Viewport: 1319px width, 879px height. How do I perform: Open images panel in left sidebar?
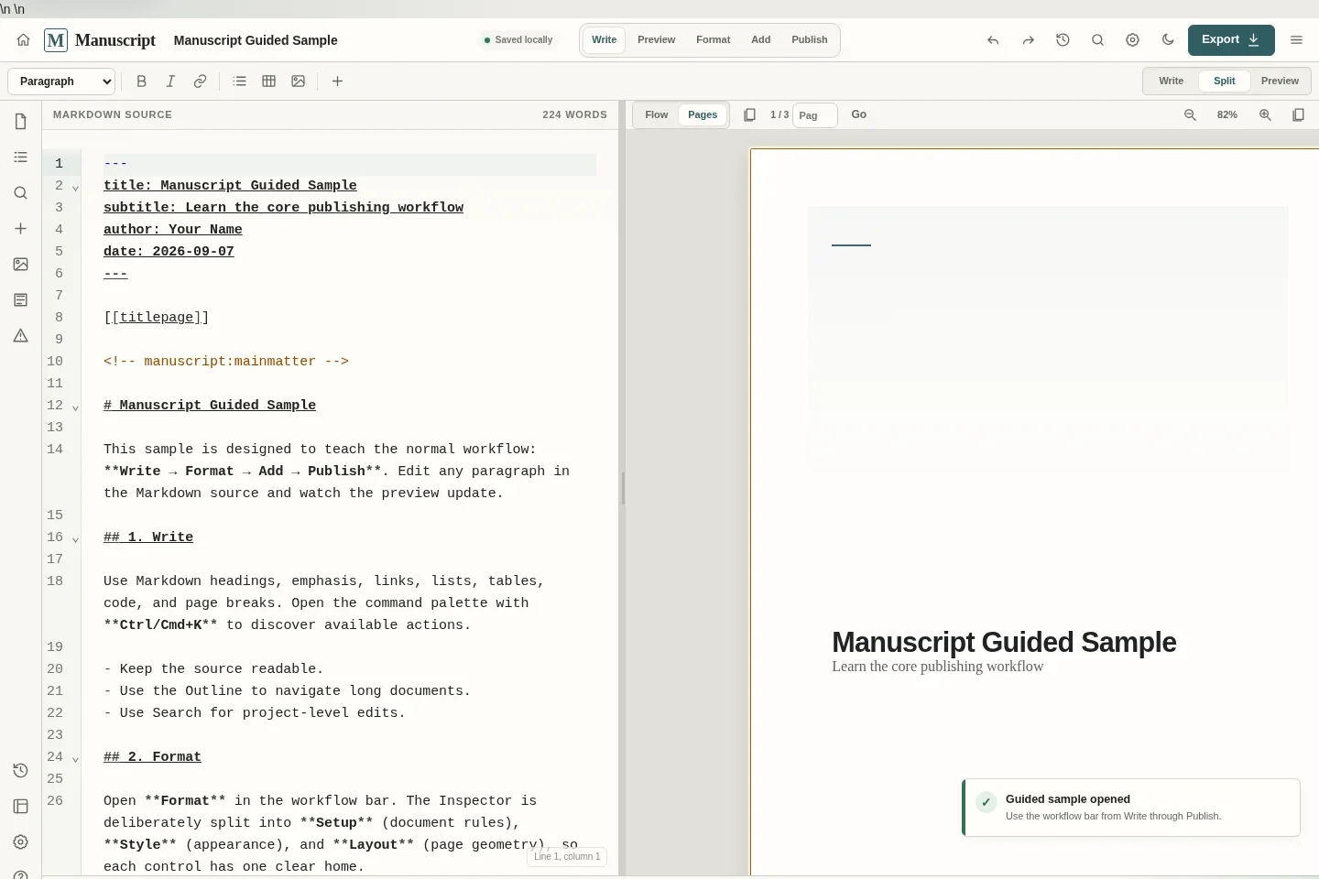(21, 265)
